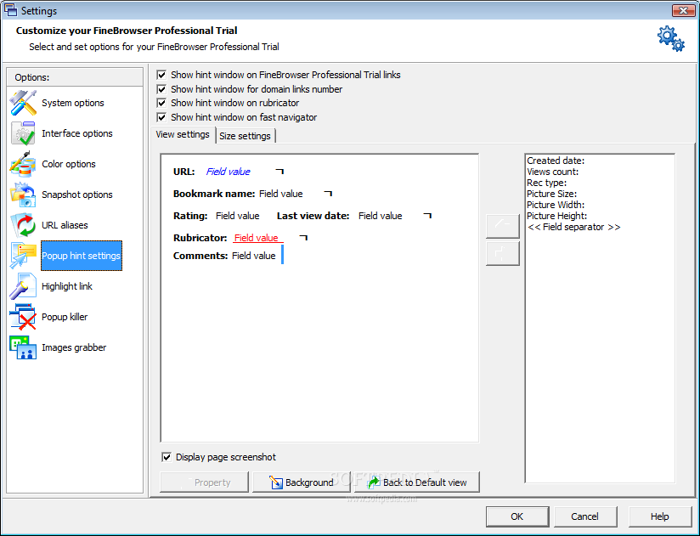The width and height of the screenshot is (700, 536).
Task: Click the Rubricator: label in preview
Action: point(200,238)
